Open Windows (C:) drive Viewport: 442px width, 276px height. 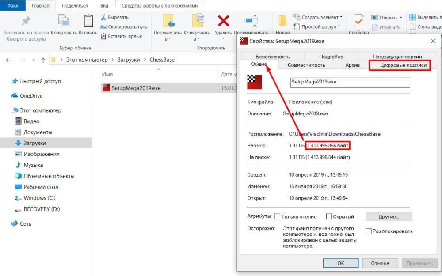point(35,198)
